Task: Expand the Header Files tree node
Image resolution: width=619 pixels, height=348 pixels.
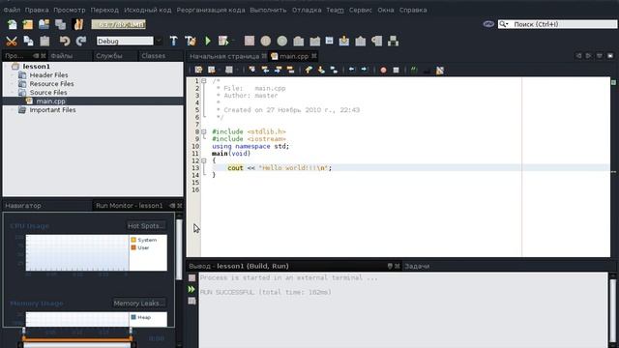Action: (x=13, y=75)
